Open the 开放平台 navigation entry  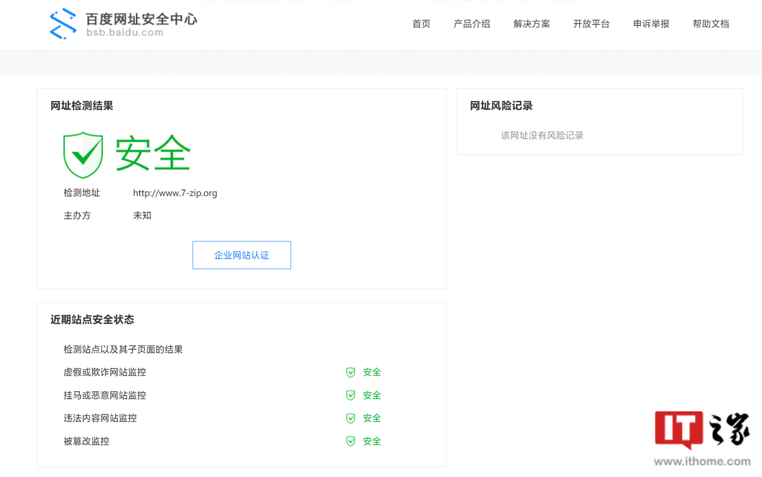click(592, 24)
